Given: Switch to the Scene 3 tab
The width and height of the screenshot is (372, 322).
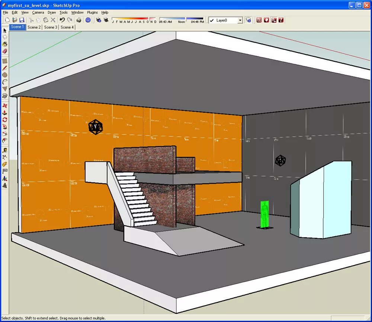Looking at the screenshot, I should 50,27.
